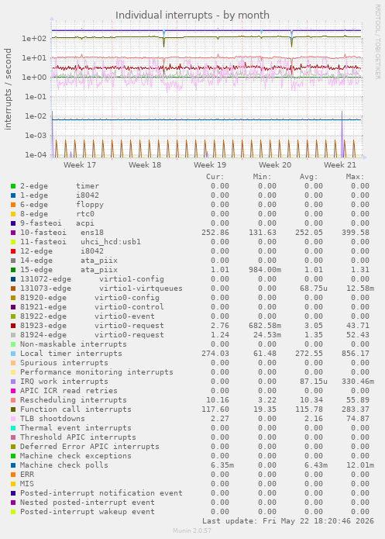385x539 pixels.
Task: Click the graph title 'Individual interrupts - by month'
Action: point(192,16)
